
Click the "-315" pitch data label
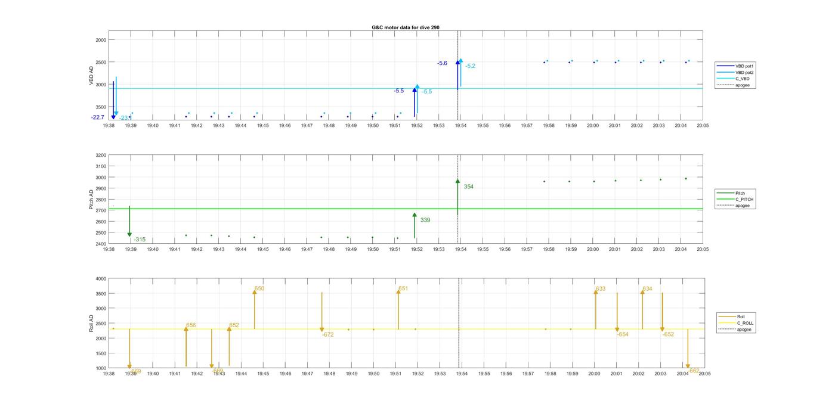click(x=140, y=240)
